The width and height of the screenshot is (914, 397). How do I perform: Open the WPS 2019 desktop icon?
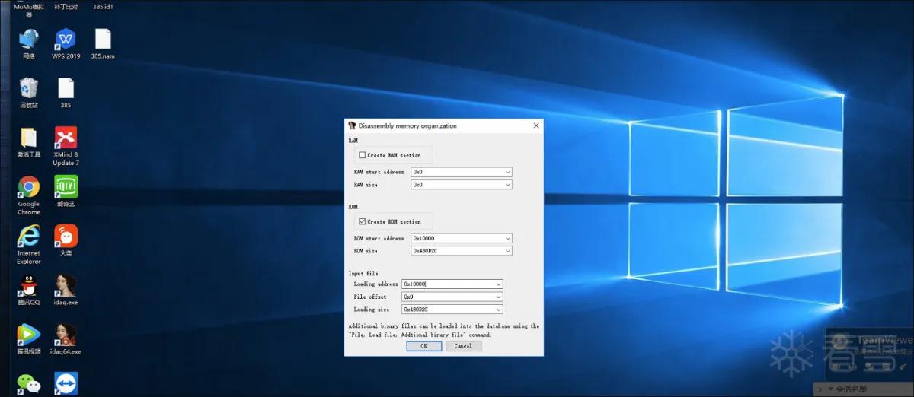point(66,44)
